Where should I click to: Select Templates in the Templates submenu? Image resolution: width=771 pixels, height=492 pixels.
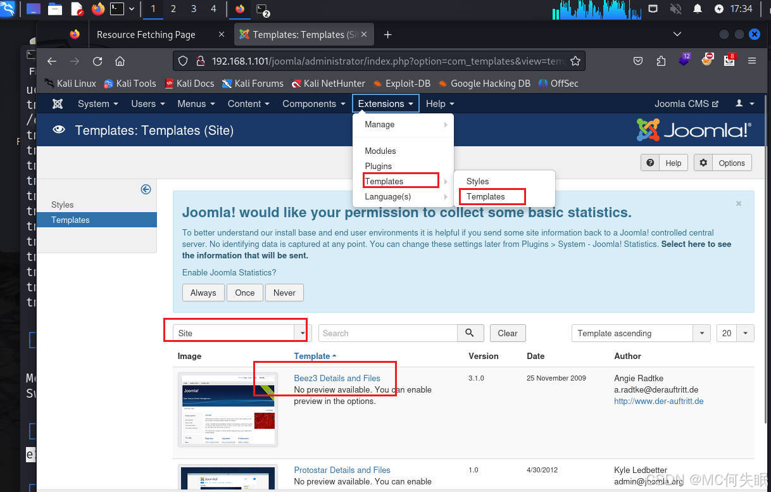pyautogui.click(x=505, y=196)
